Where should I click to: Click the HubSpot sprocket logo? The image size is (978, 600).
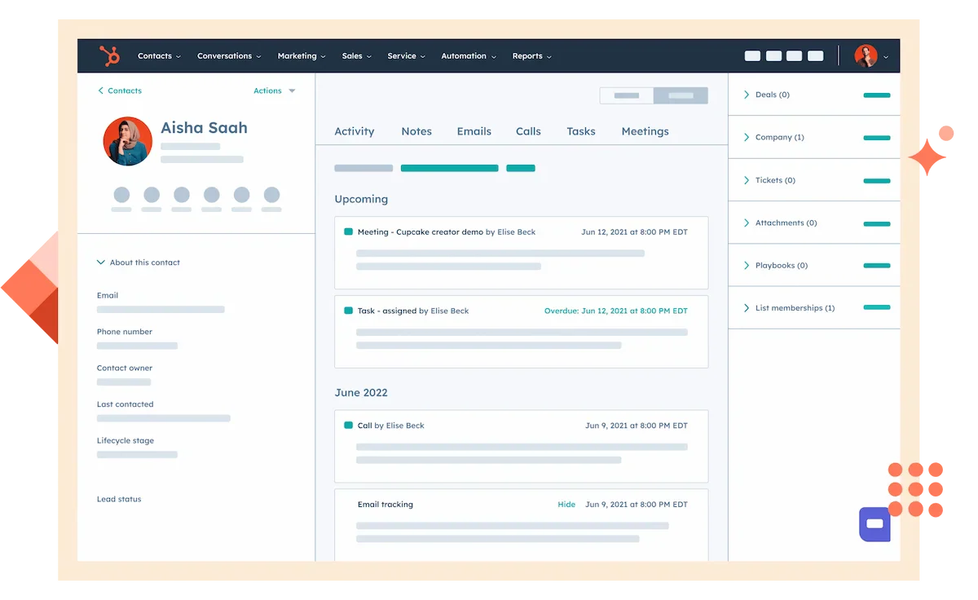(109, 56)
